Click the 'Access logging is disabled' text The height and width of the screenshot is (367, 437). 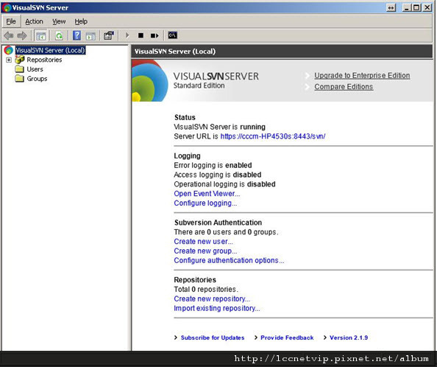[x=217, y=175]
